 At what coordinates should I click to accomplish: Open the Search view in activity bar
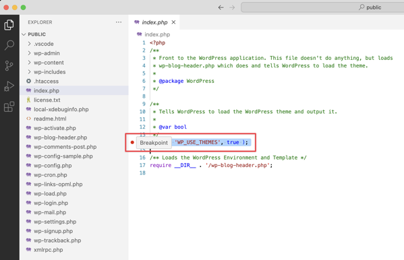click(9, 45)
